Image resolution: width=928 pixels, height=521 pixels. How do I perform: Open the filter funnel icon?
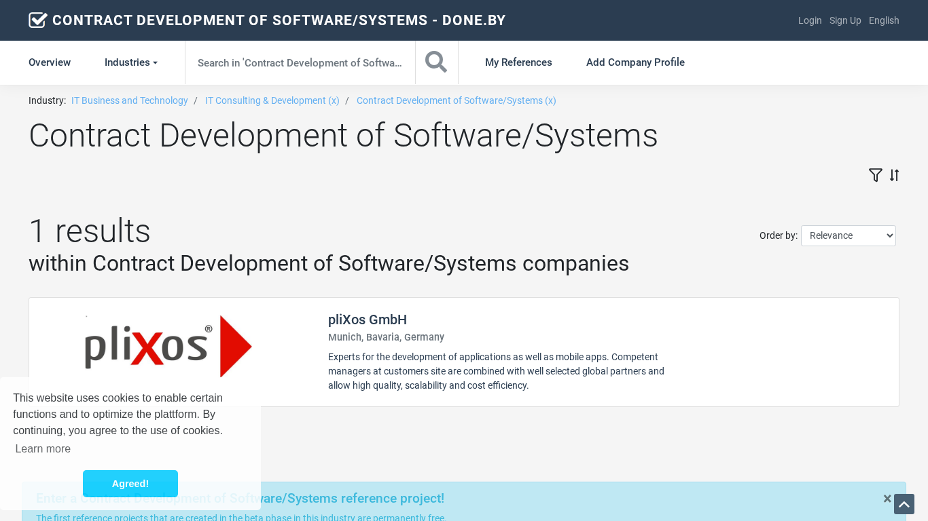tap(875, 175)
